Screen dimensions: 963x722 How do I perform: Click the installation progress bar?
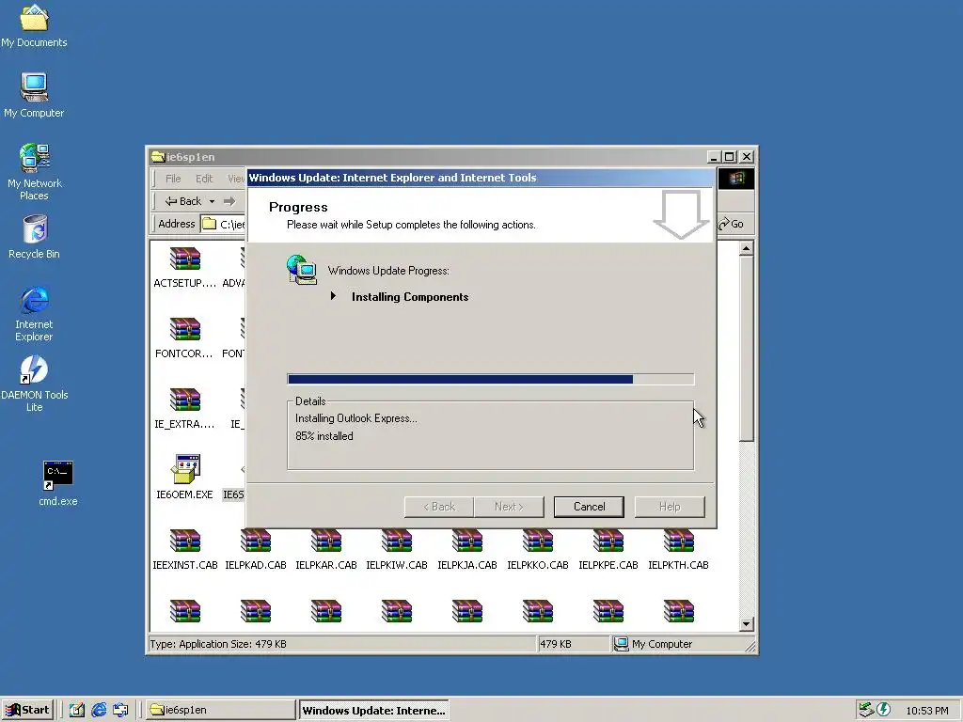[491, 380]
